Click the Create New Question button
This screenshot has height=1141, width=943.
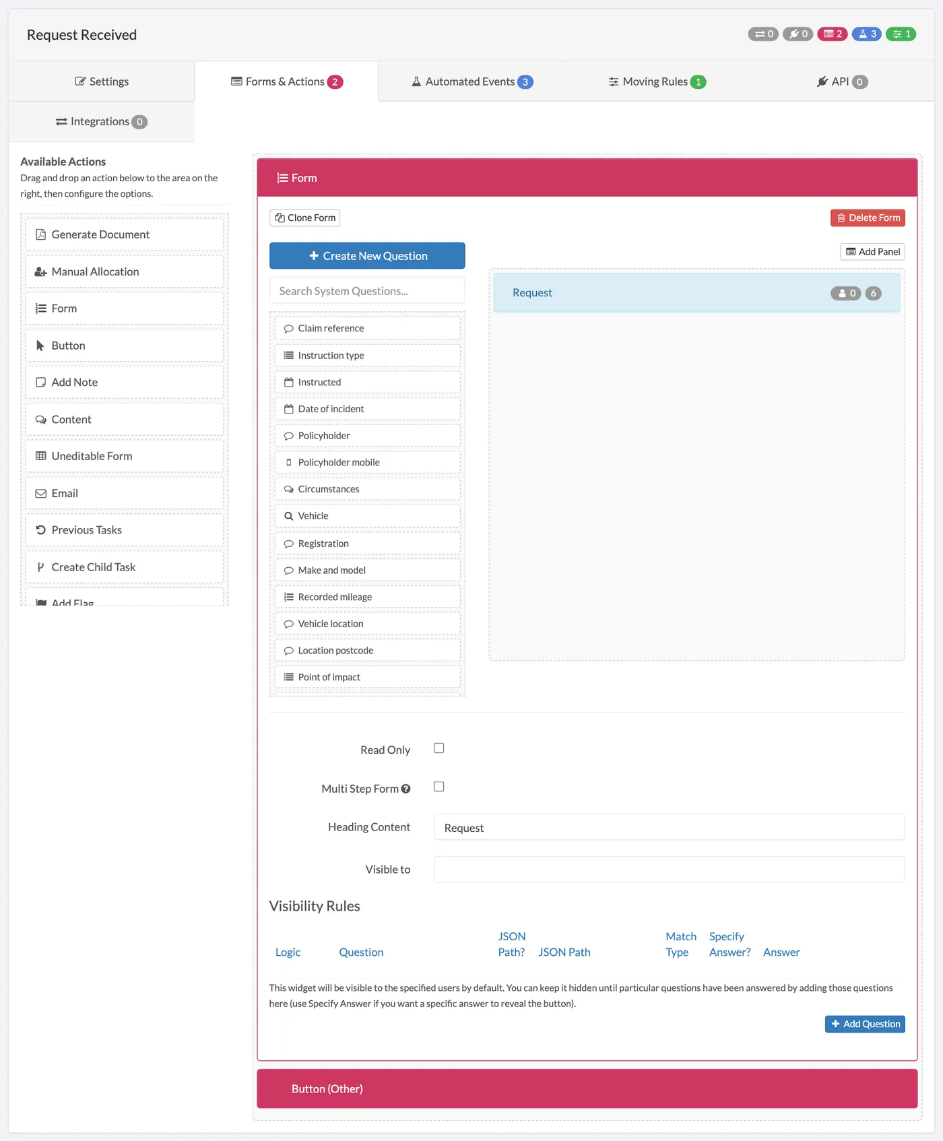[367, 256]
